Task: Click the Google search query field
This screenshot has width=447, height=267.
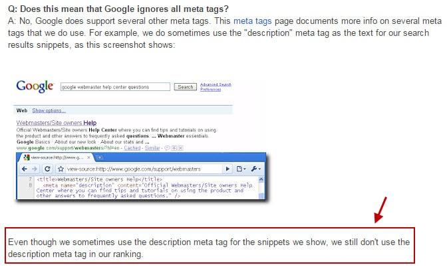Action: 115,87
